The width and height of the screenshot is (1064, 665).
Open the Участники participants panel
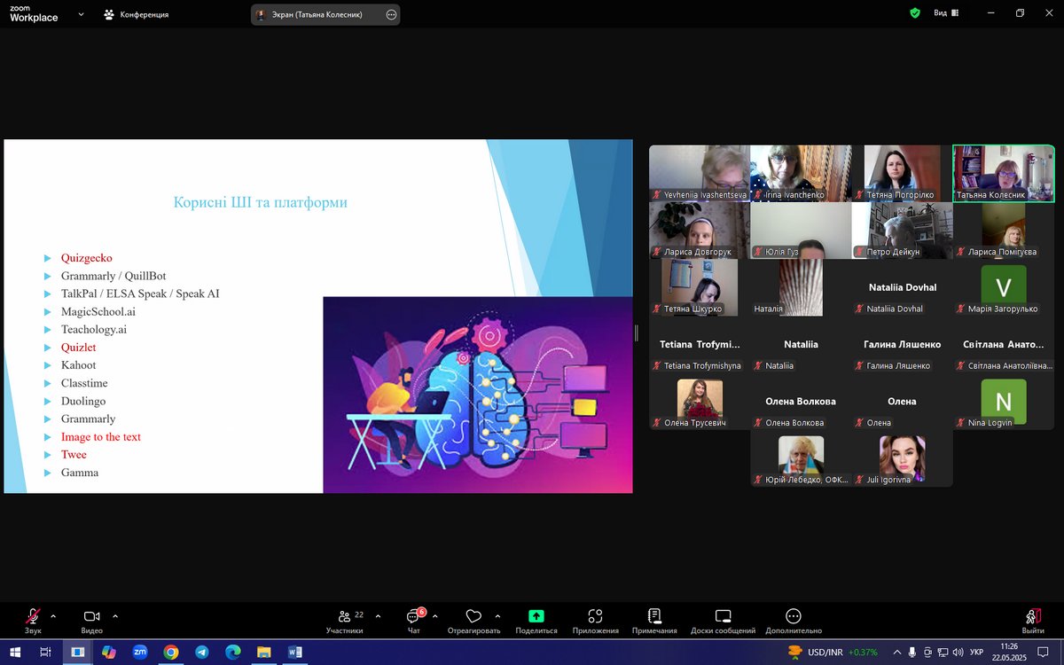pos(345,621)
